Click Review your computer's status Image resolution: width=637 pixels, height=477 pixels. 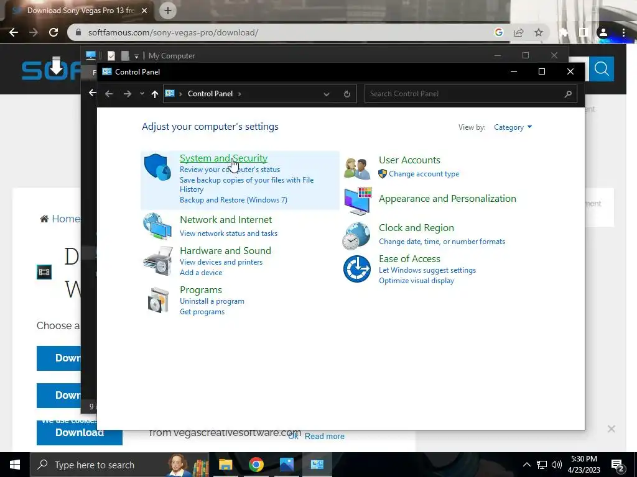[230, 170]
